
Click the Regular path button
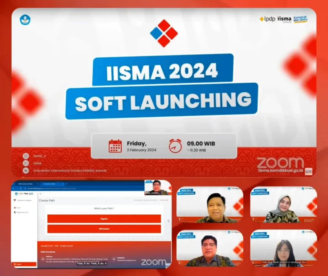[104, 219]
